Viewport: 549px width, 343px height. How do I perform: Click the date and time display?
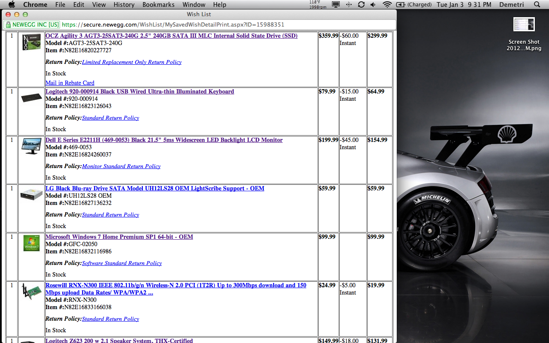point(464,4)
